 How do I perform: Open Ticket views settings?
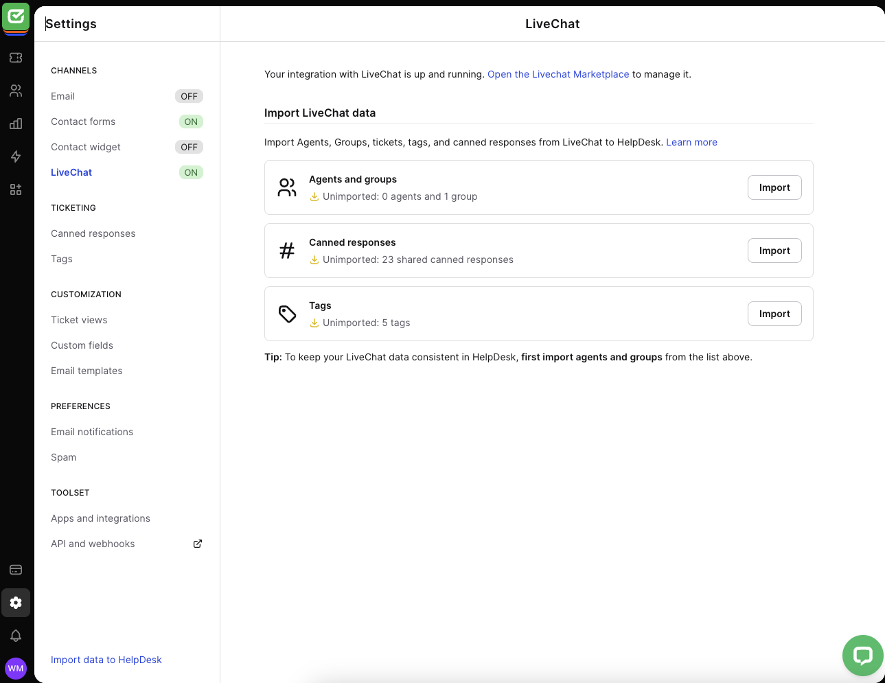tap(79, 320)
